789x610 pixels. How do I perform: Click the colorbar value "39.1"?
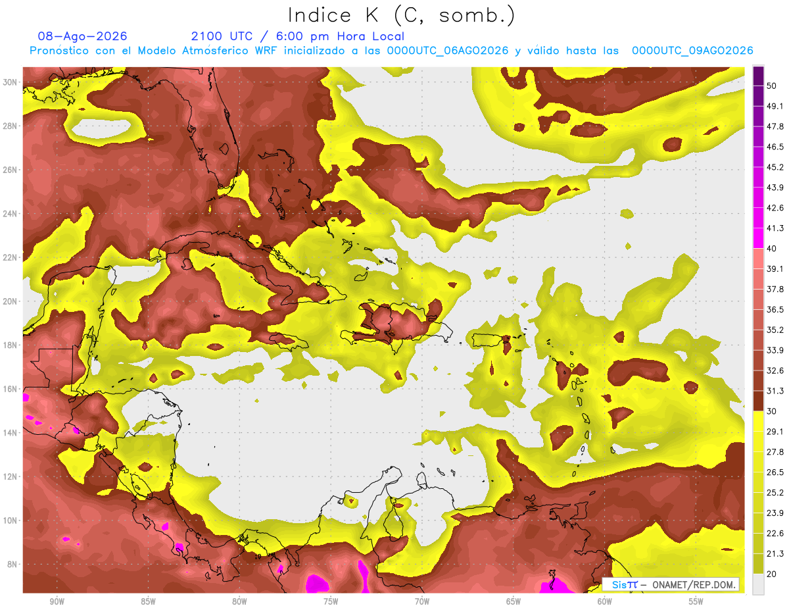click(775, 269)
